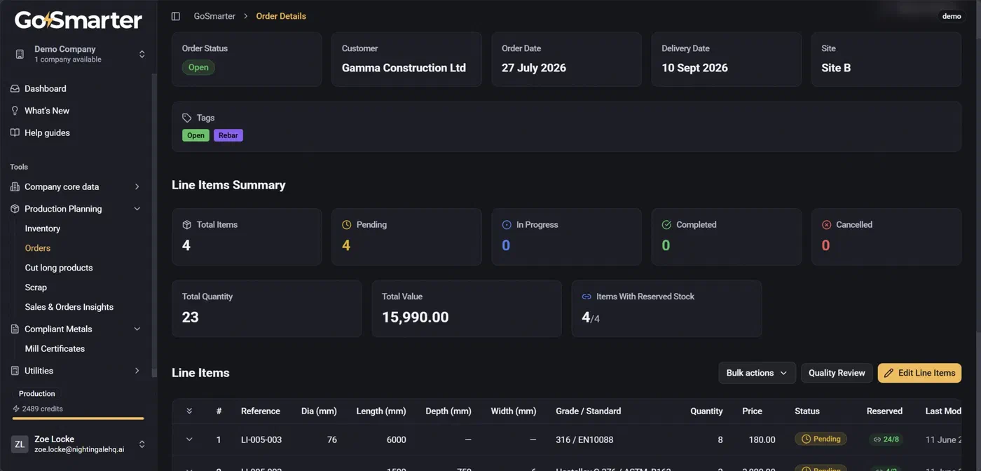981x471 pixels.
Task: Click the credits lightning bolt icon
Action: click(16, 409)
